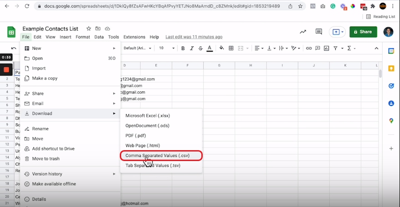Open the text color picker
Image resolution: width=400 pixels, height=207 pixels.
(x=210, y=48)
